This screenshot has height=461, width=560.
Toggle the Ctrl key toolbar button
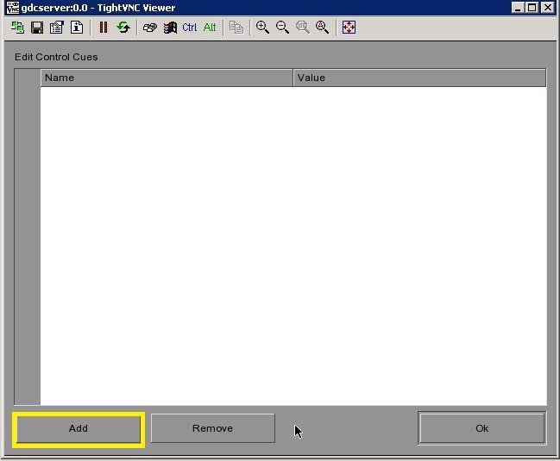[190, 28]
